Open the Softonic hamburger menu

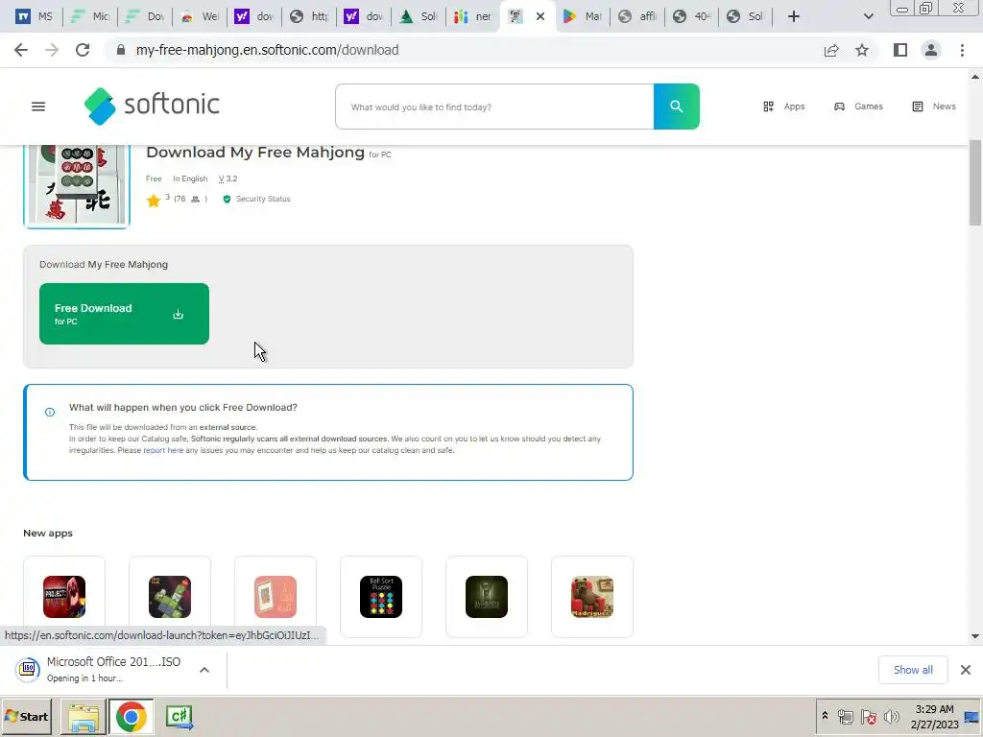point(38,107)
